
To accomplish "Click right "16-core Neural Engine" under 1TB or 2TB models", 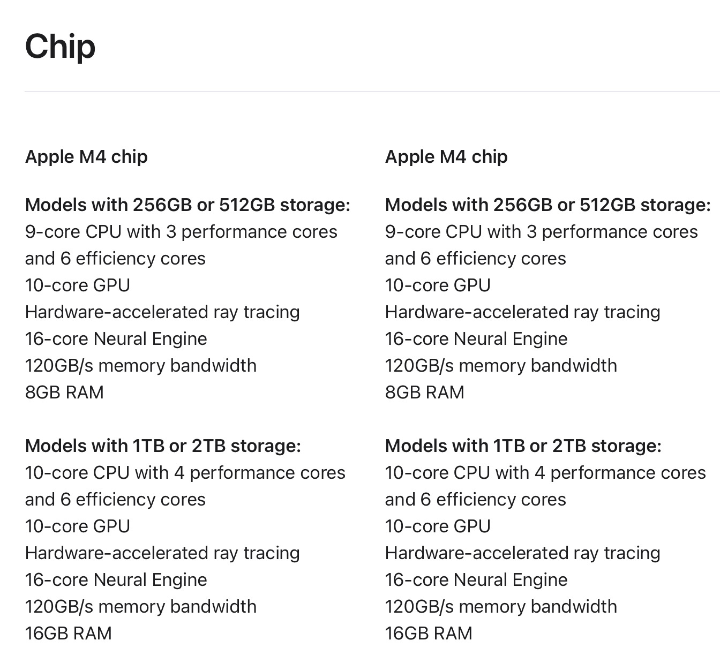I will (x=476, y=580).
